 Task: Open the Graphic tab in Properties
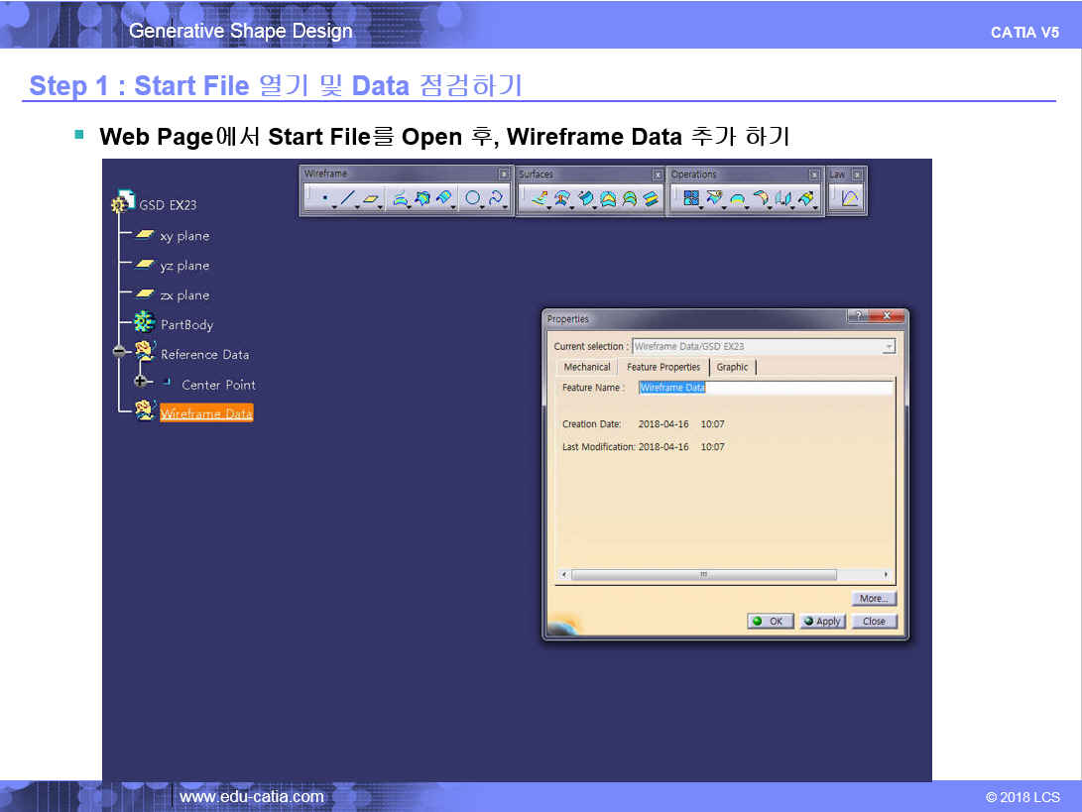(x=732, y=367)
